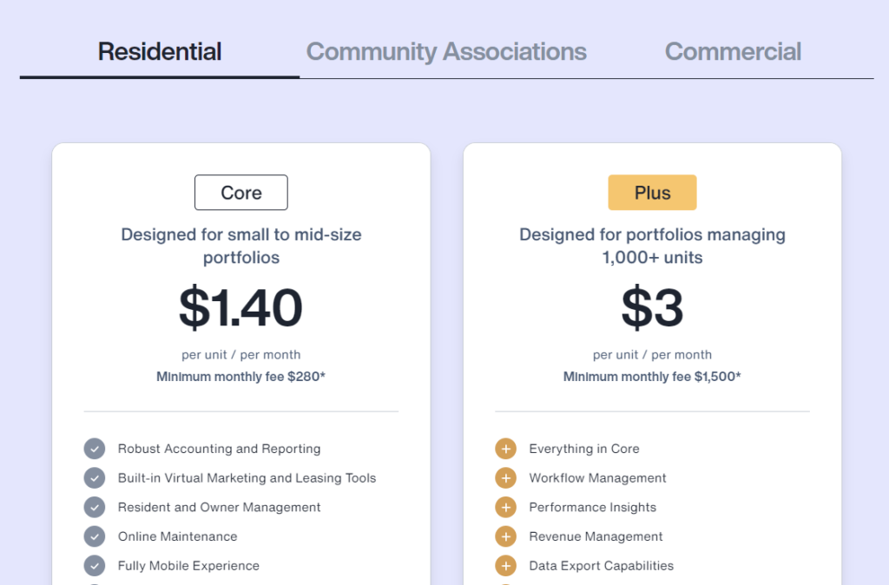
Task: Click plus icon next to Workflow Management
Action: (x=505, y=478)
